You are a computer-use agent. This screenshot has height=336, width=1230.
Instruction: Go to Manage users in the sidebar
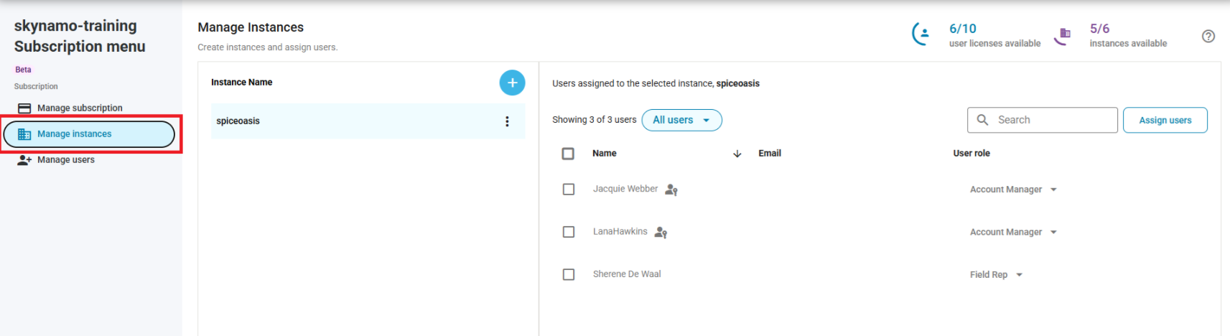point(66,160)
